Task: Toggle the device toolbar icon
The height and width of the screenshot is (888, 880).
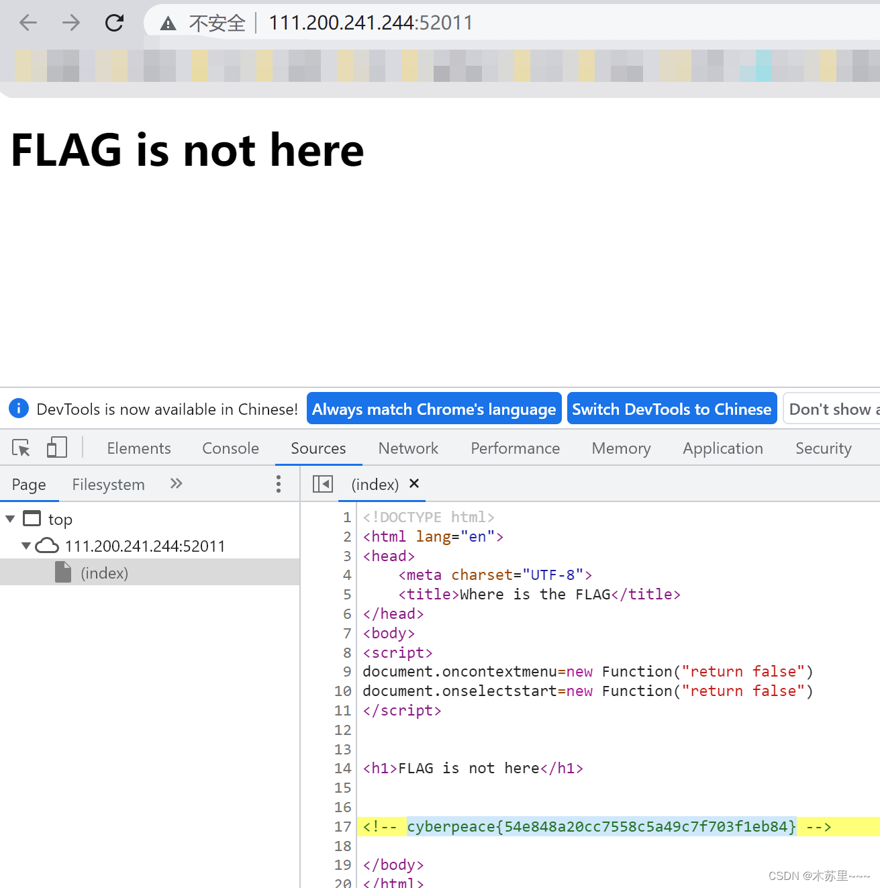Action: (57, 448)
